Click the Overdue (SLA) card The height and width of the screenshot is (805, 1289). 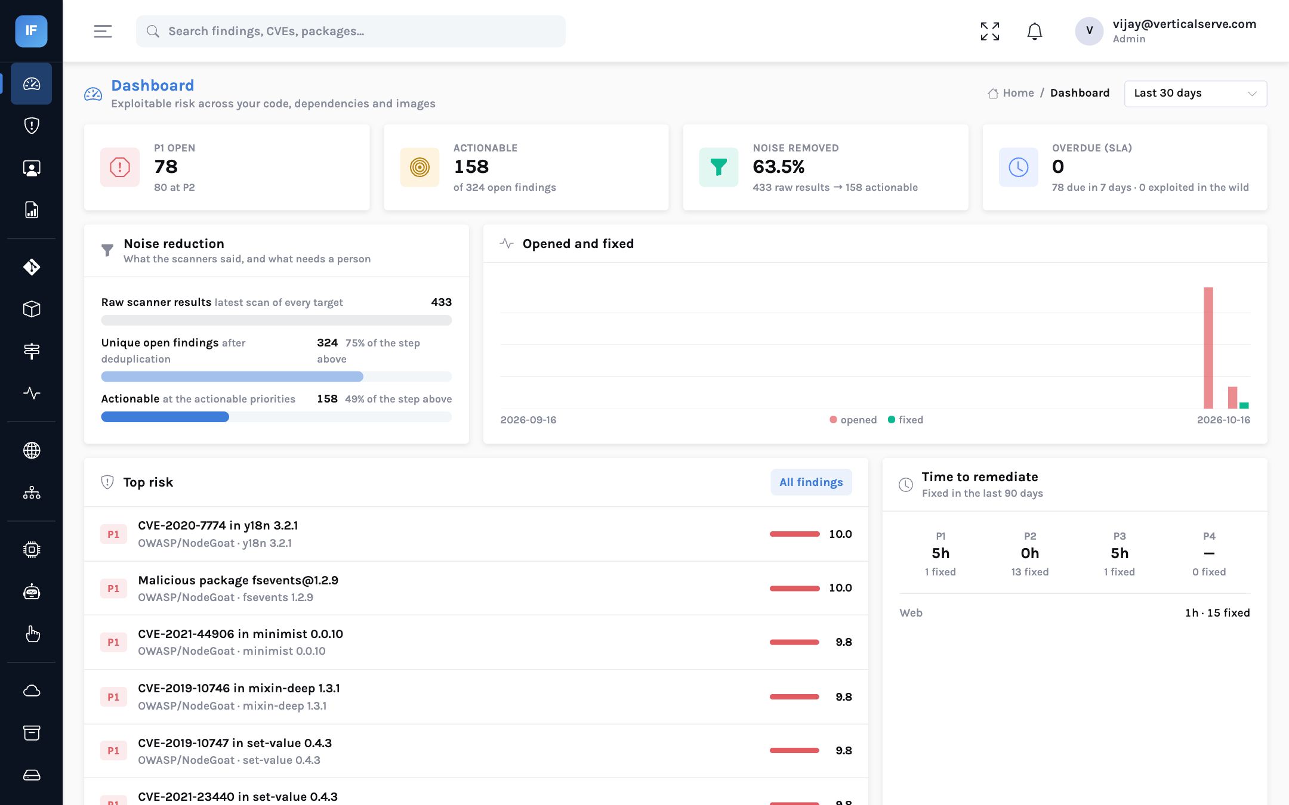1125,168
